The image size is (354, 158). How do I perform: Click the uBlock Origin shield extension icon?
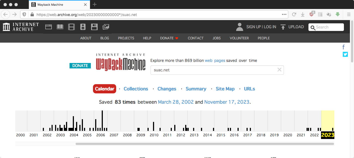click(312, 14)
